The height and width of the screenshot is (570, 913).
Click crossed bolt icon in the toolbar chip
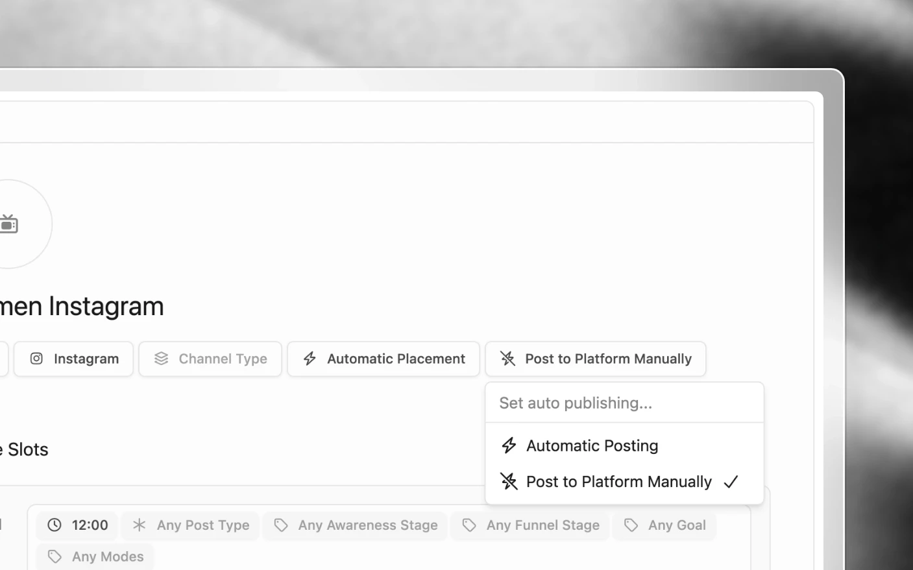(x=507, y=359)
